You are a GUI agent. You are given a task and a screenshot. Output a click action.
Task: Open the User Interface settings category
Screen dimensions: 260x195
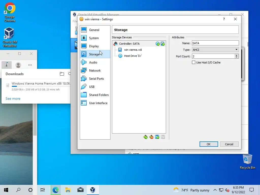click(x=95, y=103)
